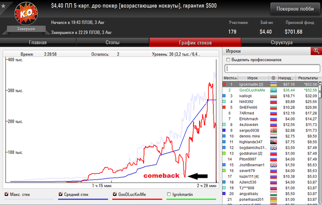Open the Столы tab
The width and height of the screenshot is (322, 205).
click(x=113, y=42)
